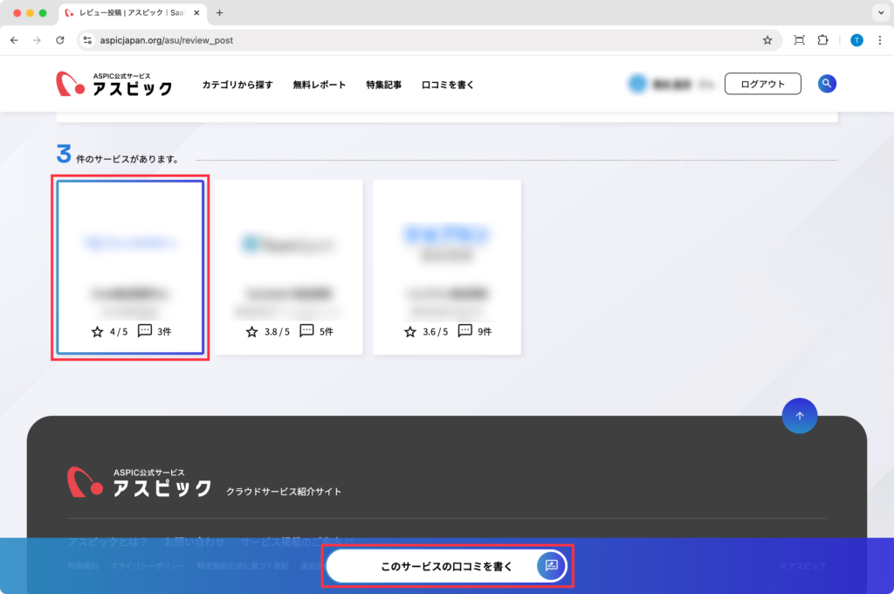Close the レビュー投稿 tab
Viewport: 894px width, 594px height.
[x=196, y=12]
